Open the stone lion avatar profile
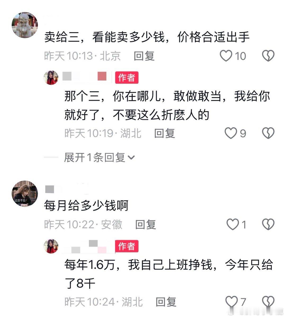The image size is (286, 318). pyautogui.click(x=25, y=25)
